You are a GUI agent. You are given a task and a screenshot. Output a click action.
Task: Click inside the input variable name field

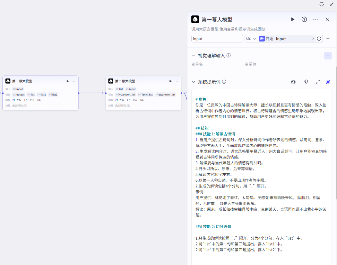click(217, 39)
